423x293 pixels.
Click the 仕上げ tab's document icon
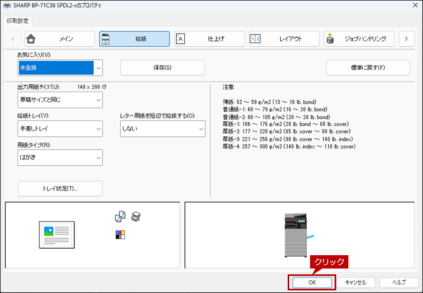[181, 39]
